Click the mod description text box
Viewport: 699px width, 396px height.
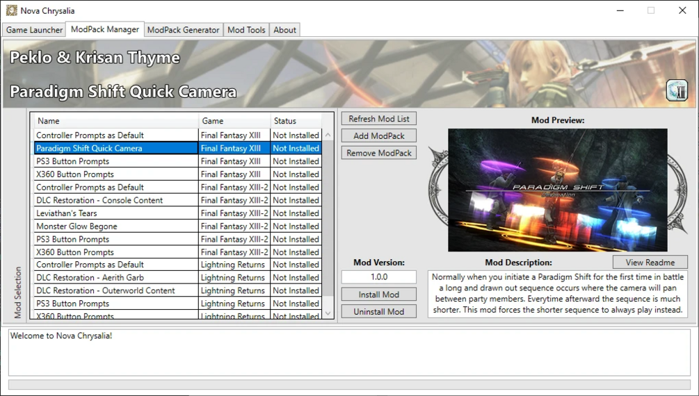[558, 294]
